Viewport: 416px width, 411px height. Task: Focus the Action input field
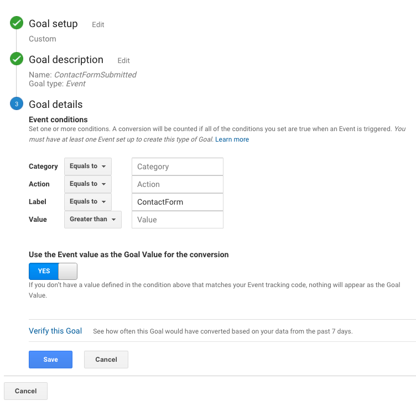[178, 184]
